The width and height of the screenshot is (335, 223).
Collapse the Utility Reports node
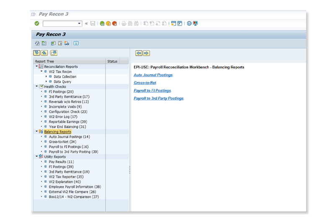36,156
